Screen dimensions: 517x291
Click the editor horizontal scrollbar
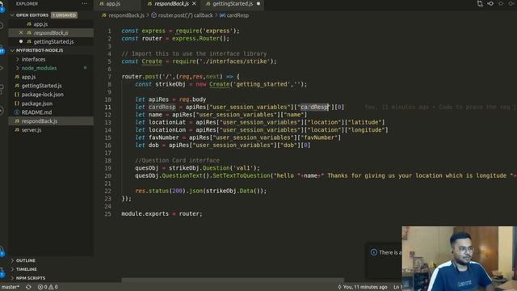click(233, 280)
